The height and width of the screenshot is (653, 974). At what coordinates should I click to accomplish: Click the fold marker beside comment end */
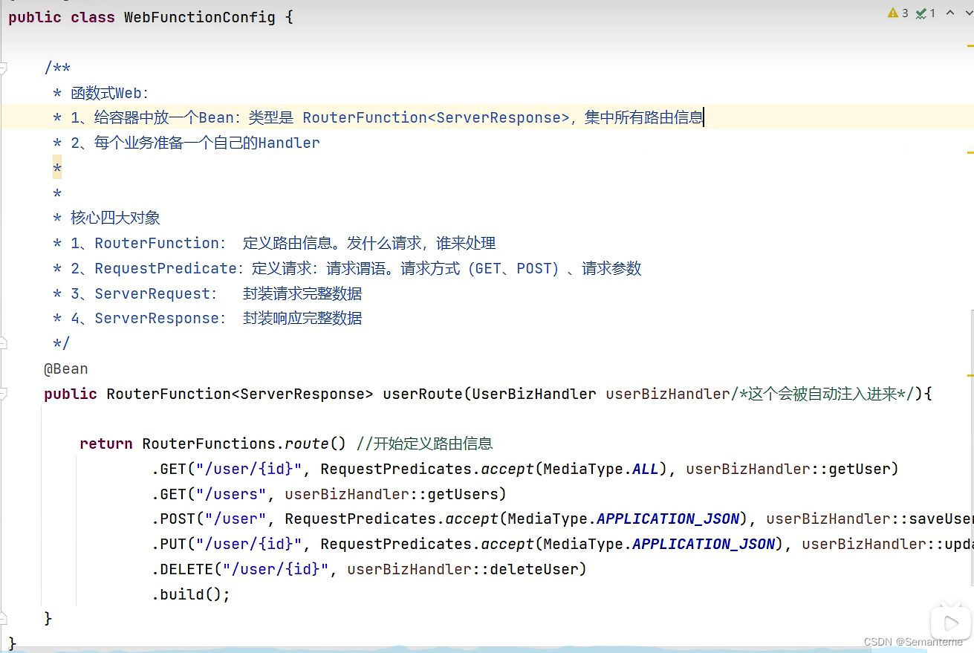[3, 343]
